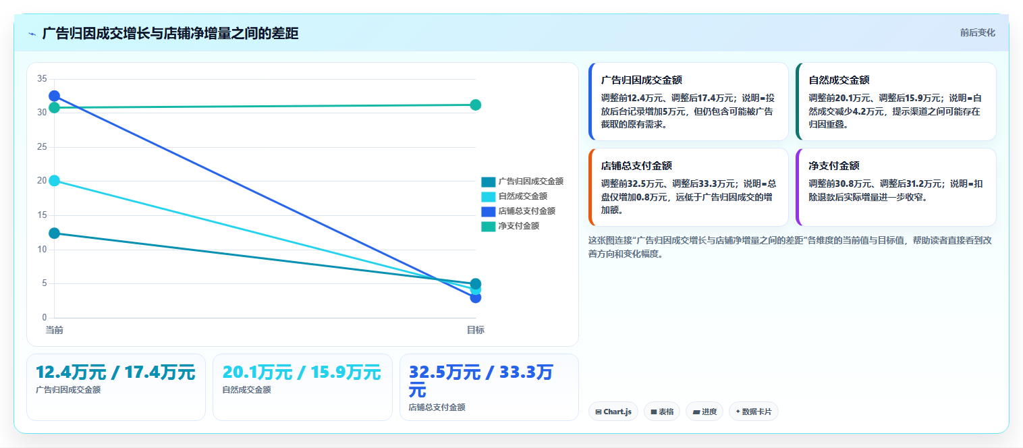Click the 店铺总支付金额 data point at 目标
This screenshot has width=1023, height=448.
(x=475, y=297)
